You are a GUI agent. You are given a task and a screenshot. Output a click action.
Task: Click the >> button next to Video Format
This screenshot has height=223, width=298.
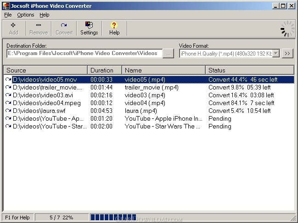point(287,54)
